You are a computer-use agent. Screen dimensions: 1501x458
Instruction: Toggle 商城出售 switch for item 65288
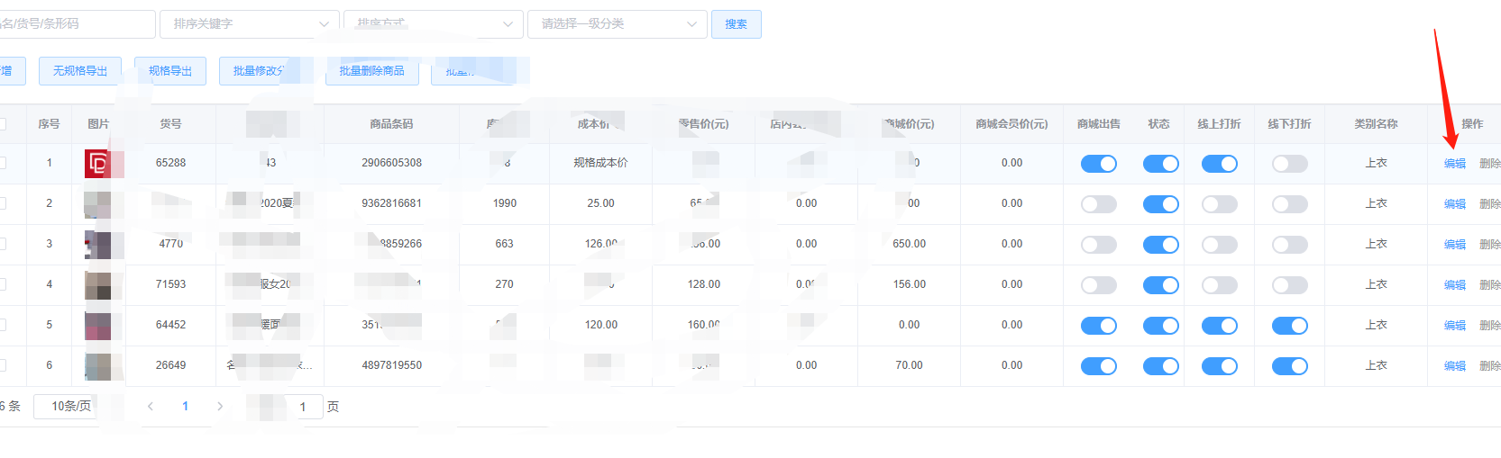(x=1098, y=164)
